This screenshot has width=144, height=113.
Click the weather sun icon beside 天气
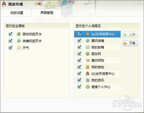coord(19,48)
